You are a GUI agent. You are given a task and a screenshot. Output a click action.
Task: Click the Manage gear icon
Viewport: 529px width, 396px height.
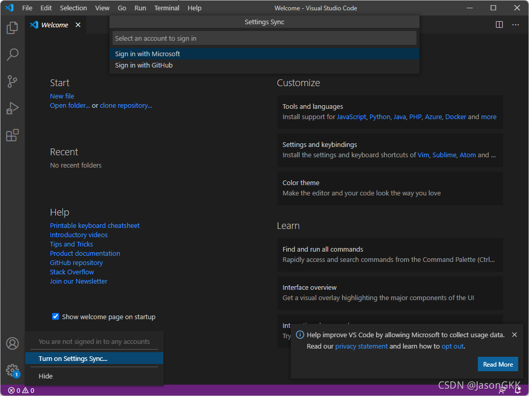tap(12, 370)
